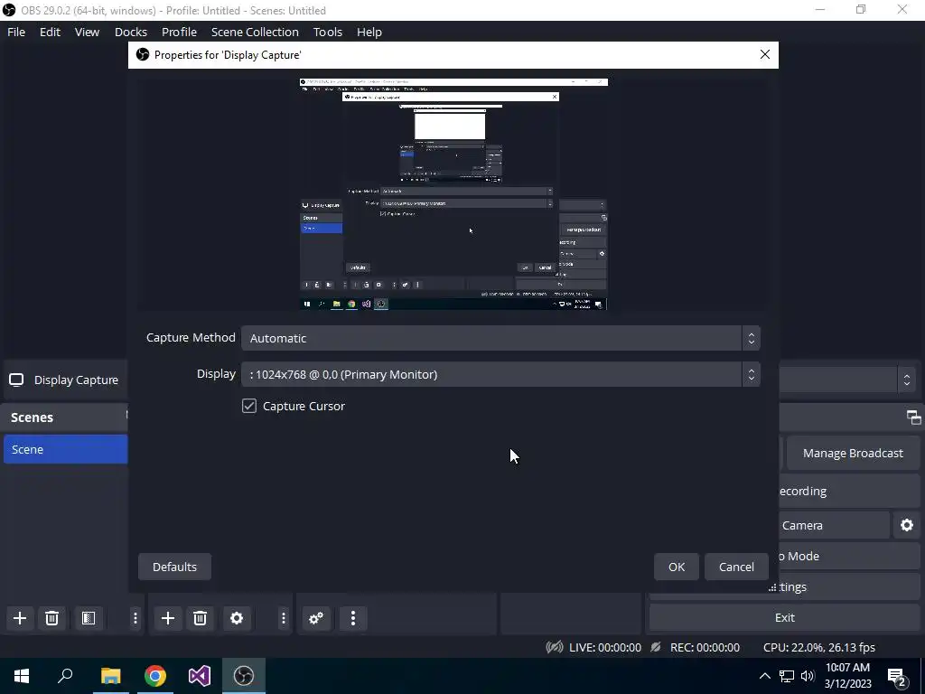
Task: Close the Display Capture properties dialog
Action: click(x=764, y=54)
